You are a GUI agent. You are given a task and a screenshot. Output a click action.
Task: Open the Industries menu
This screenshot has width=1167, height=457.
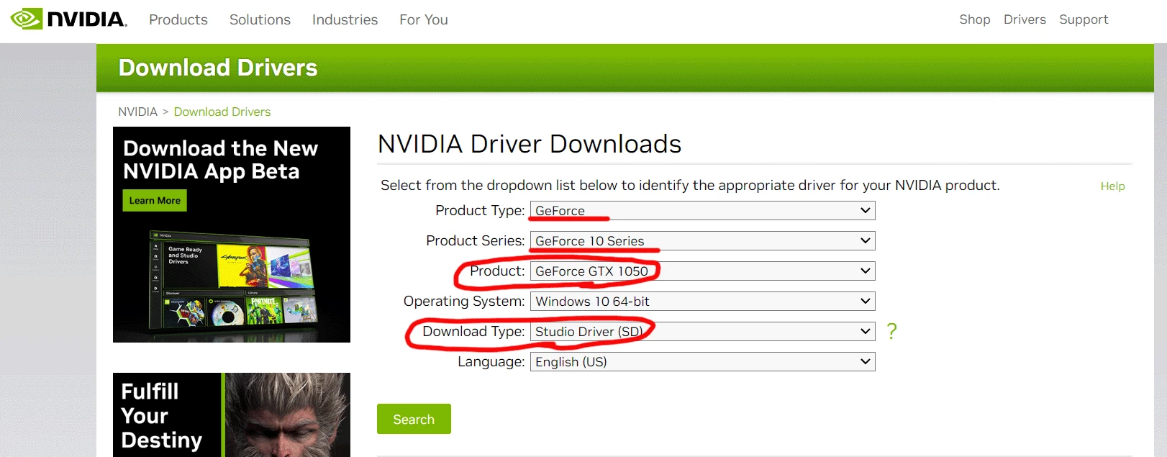tap(345, 19)
